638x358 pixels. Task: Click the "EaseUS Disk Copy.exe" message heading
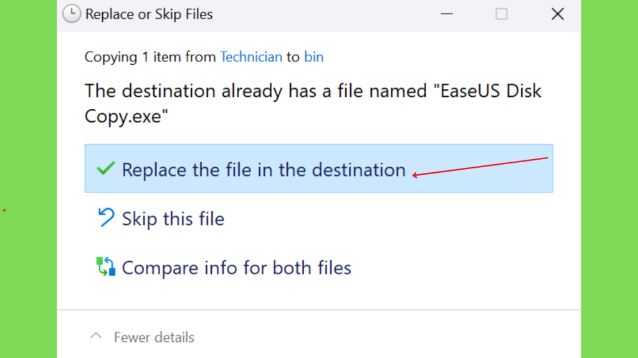(313, 104)
